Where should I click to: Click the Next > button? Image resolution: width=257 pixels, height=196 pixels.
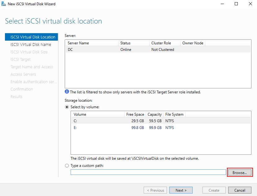click(181, 190)
